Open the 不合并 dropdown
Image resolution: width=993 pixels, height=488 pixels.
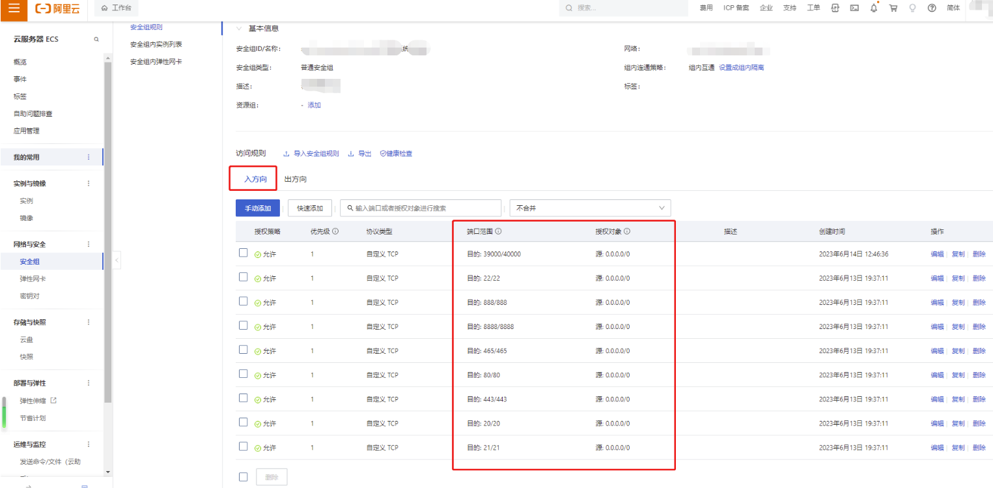tap(590, 208)
